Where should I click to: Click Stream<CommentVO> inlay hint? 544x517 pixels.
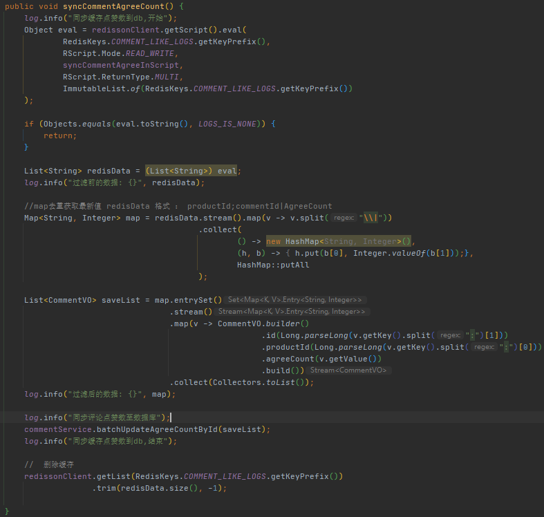pos(348,370)
